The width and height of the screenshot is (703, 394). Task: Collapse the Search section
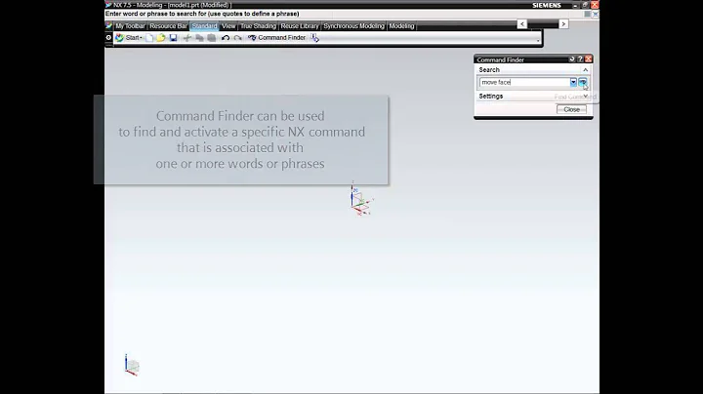pos(585,70)
